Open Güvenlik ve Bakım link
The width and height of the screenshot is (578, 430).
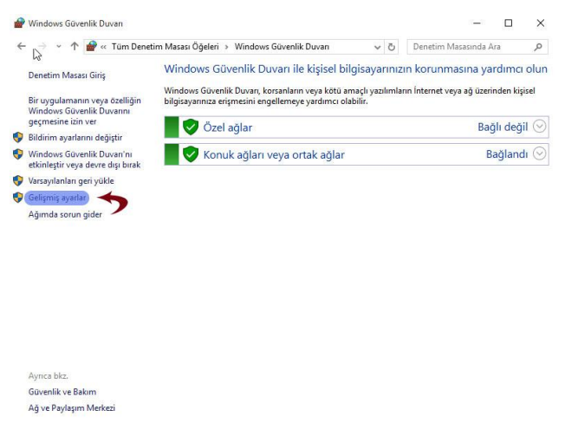pos(62,392)
